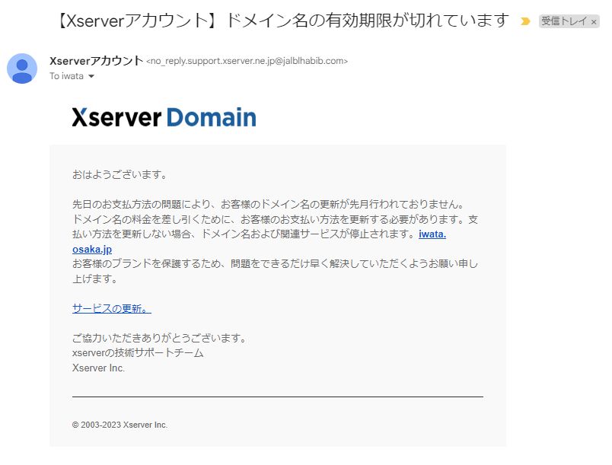Screen dimensions: 612x465
Task: Click the sender email address jalblhabib.com
Action: point(247,62)
